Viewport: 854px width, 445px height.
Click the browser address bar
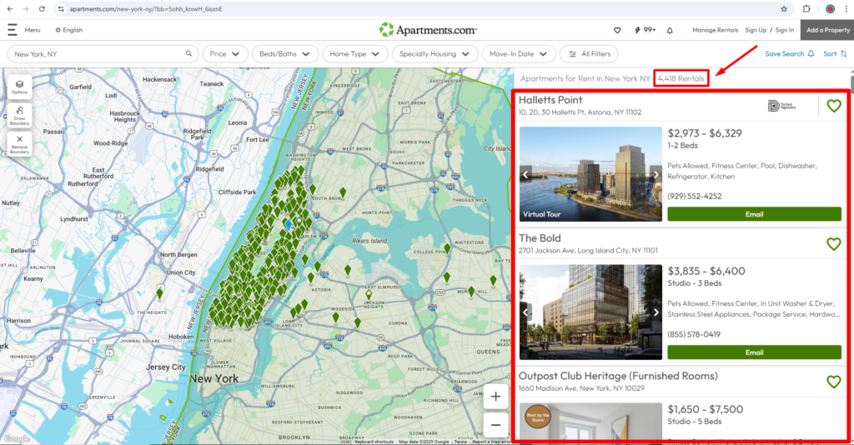coord(419,8)
